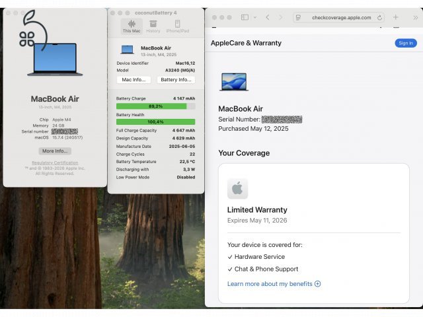The width and height of the screenshot is (423, 317).
Task: Reload the checkcoverage page
Action: click(x=379, y=18)
